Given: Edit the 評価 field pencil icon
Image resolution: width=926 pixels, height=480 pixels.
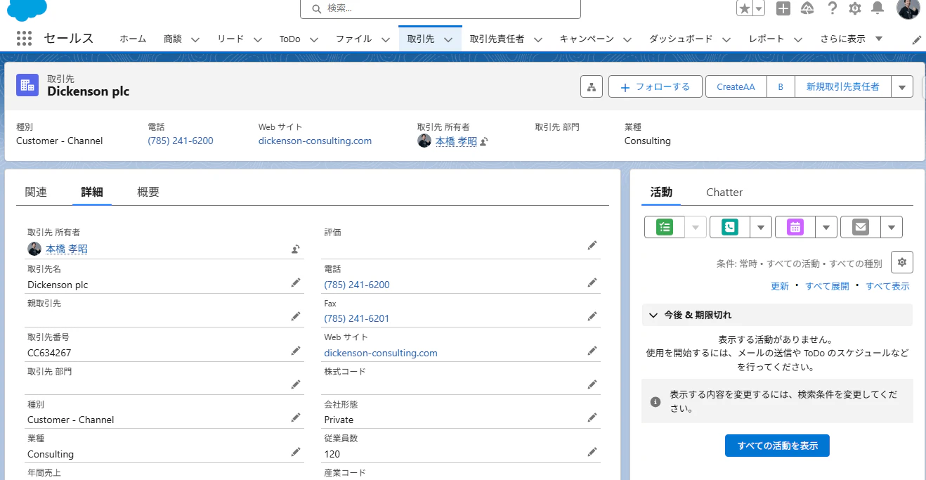Looking at the screenshot, I should (592, 245).
